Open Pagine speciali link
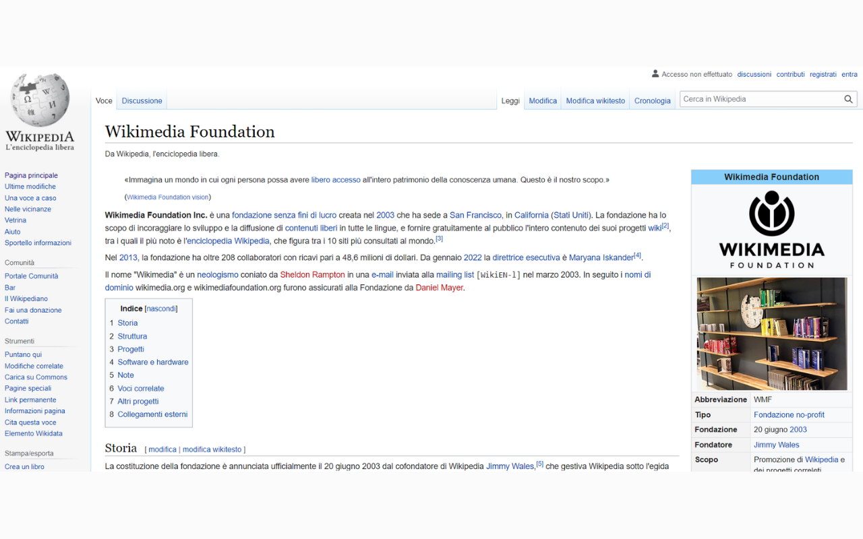 point(28,388)
